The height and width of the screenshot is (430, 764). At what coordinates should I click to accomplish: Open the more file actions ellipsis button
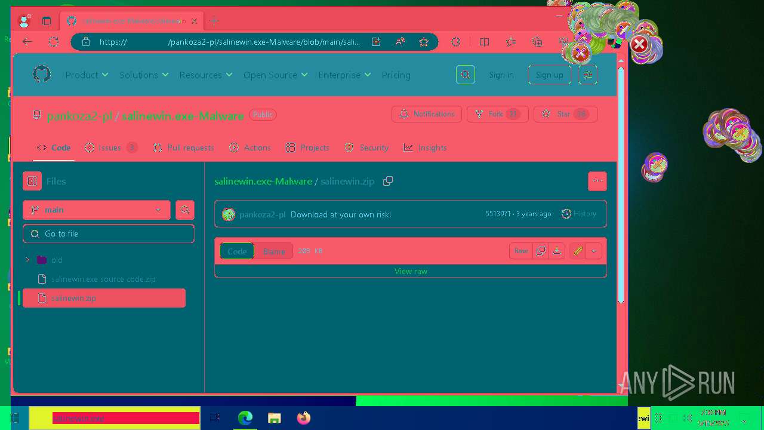pos(597,181)
